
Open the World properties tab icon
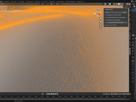(133, 54)
